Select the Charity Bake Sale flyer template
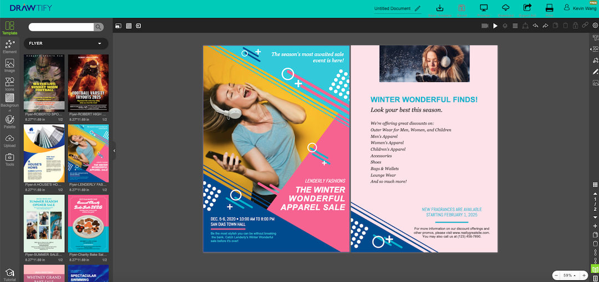 88,223
